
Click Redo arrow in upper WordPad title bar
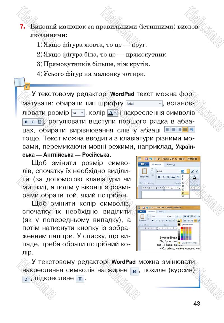point(155,159)
